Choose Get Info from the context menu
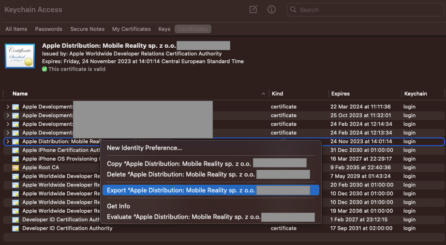The width and height of the screenshot is (446, 245). tap(211, 206)
